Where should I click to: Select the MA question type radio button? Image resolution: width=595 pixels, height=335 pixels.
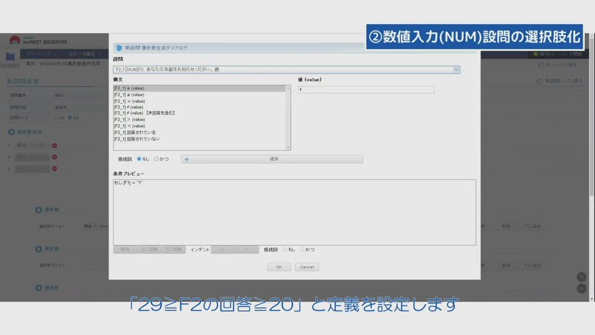[69, 117]
